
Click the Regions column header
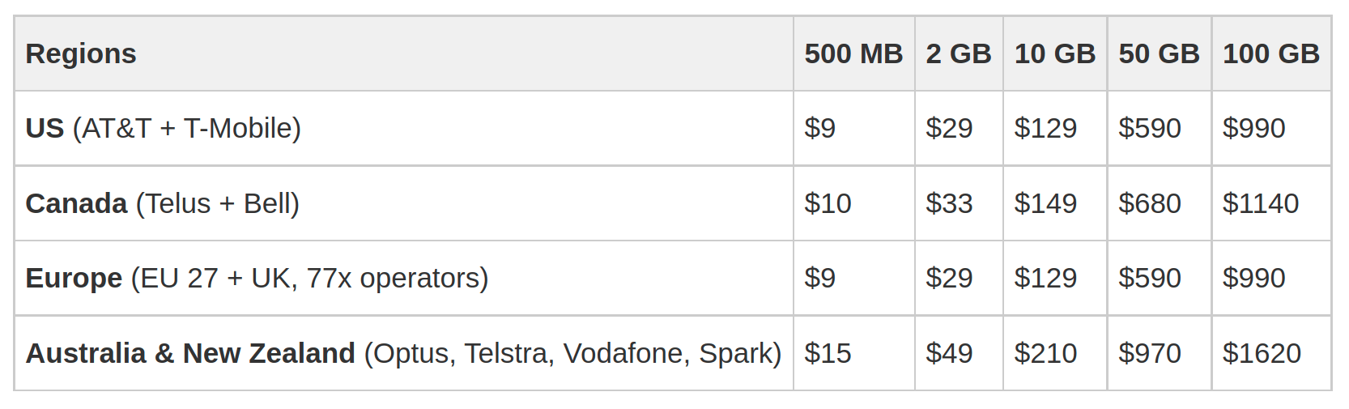(81, 54)
